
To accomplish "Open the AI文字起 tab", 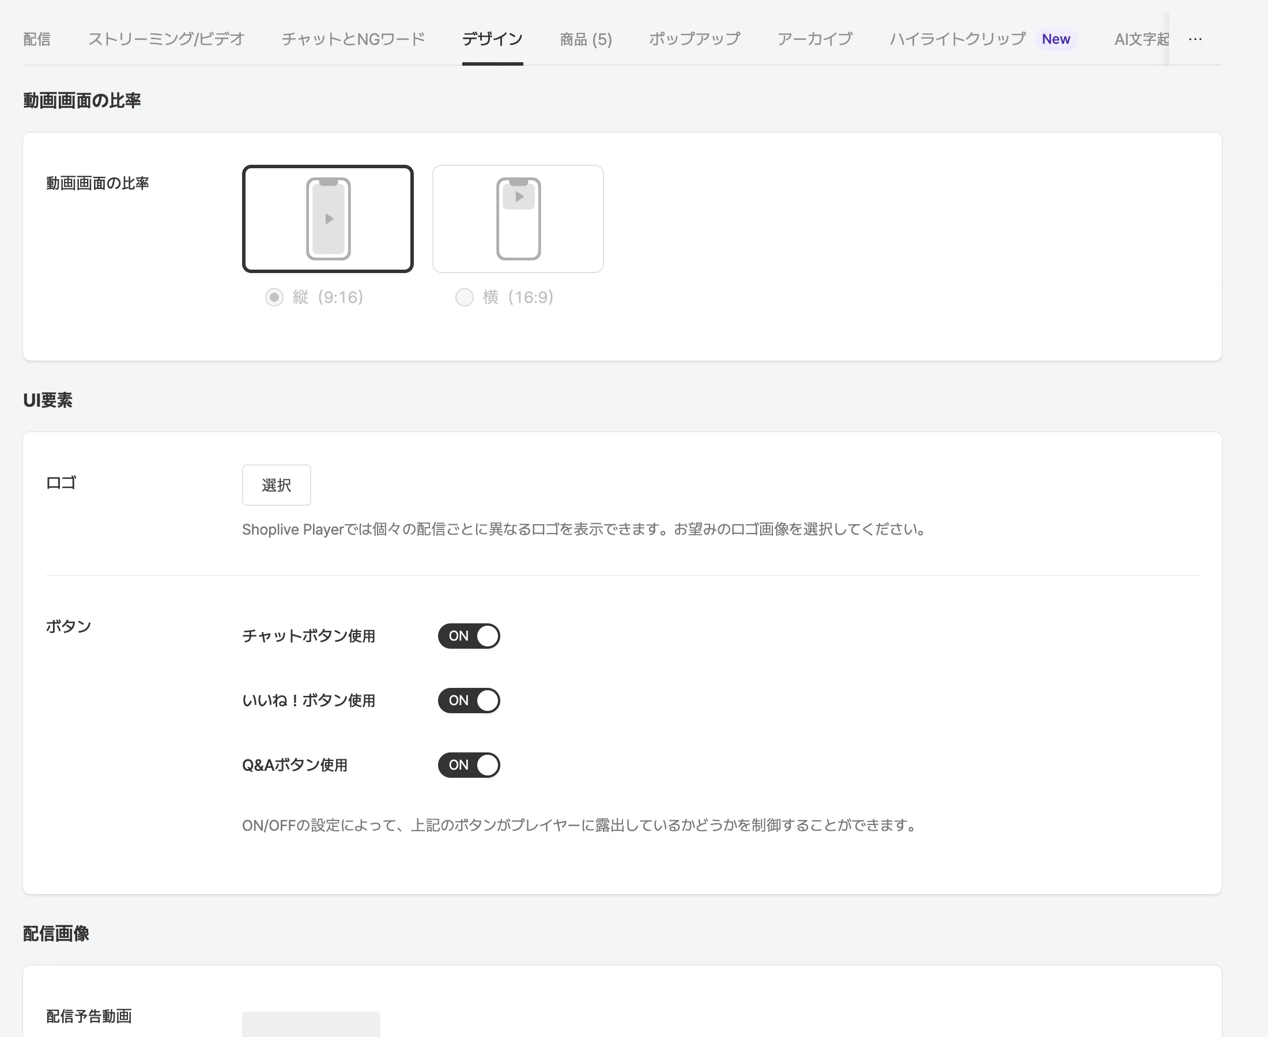I will pos(1141,39).
